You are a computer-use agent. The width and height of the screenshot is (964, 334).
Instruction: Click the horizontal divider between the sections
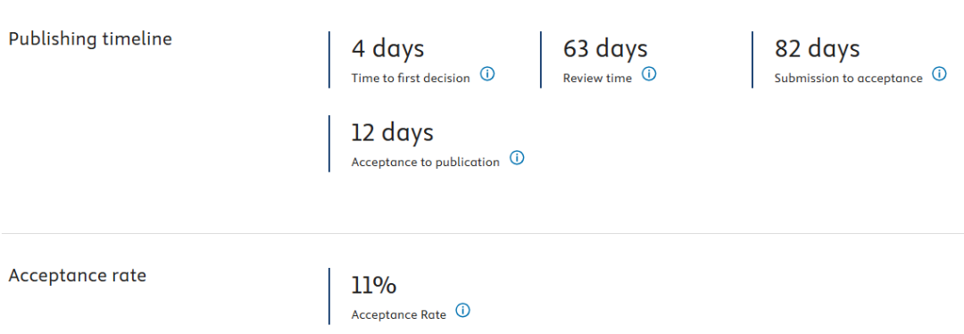coord(482,234)
